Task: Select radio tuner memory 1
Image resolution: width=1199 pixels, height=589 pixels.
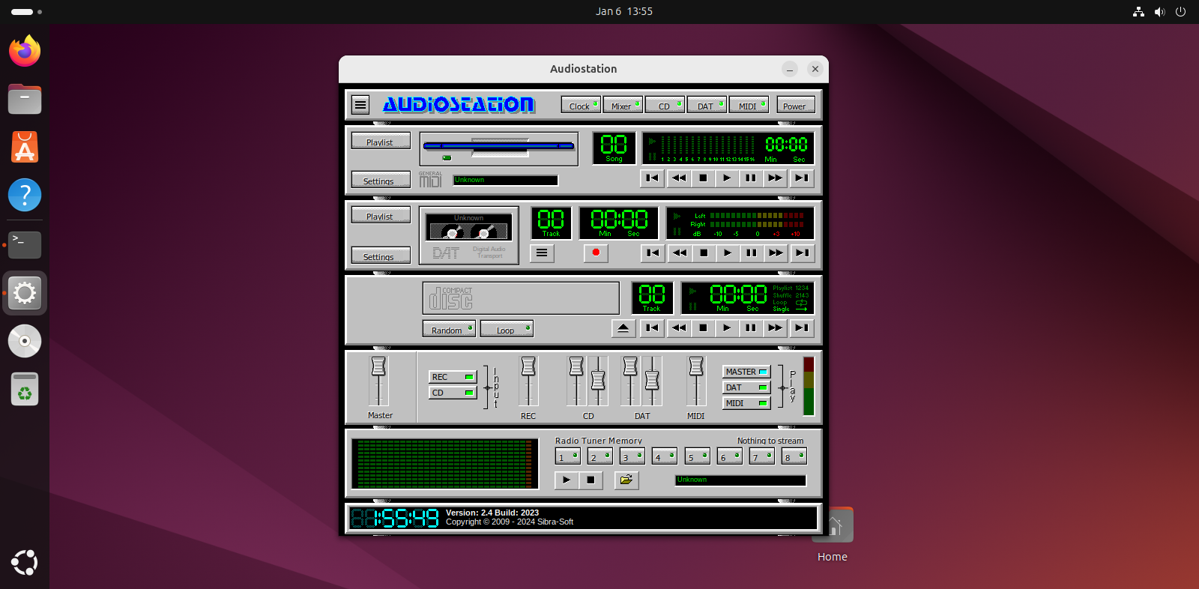Action: tap(568, 456)
